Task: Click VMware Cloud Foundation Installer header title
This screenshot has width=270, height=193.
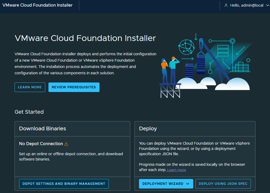Action: pos(38,5)
